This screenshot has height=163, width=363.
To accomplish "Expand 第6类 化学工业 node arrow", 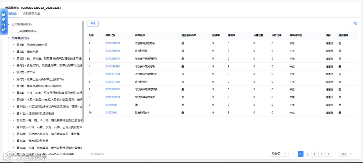I will 13,79.
